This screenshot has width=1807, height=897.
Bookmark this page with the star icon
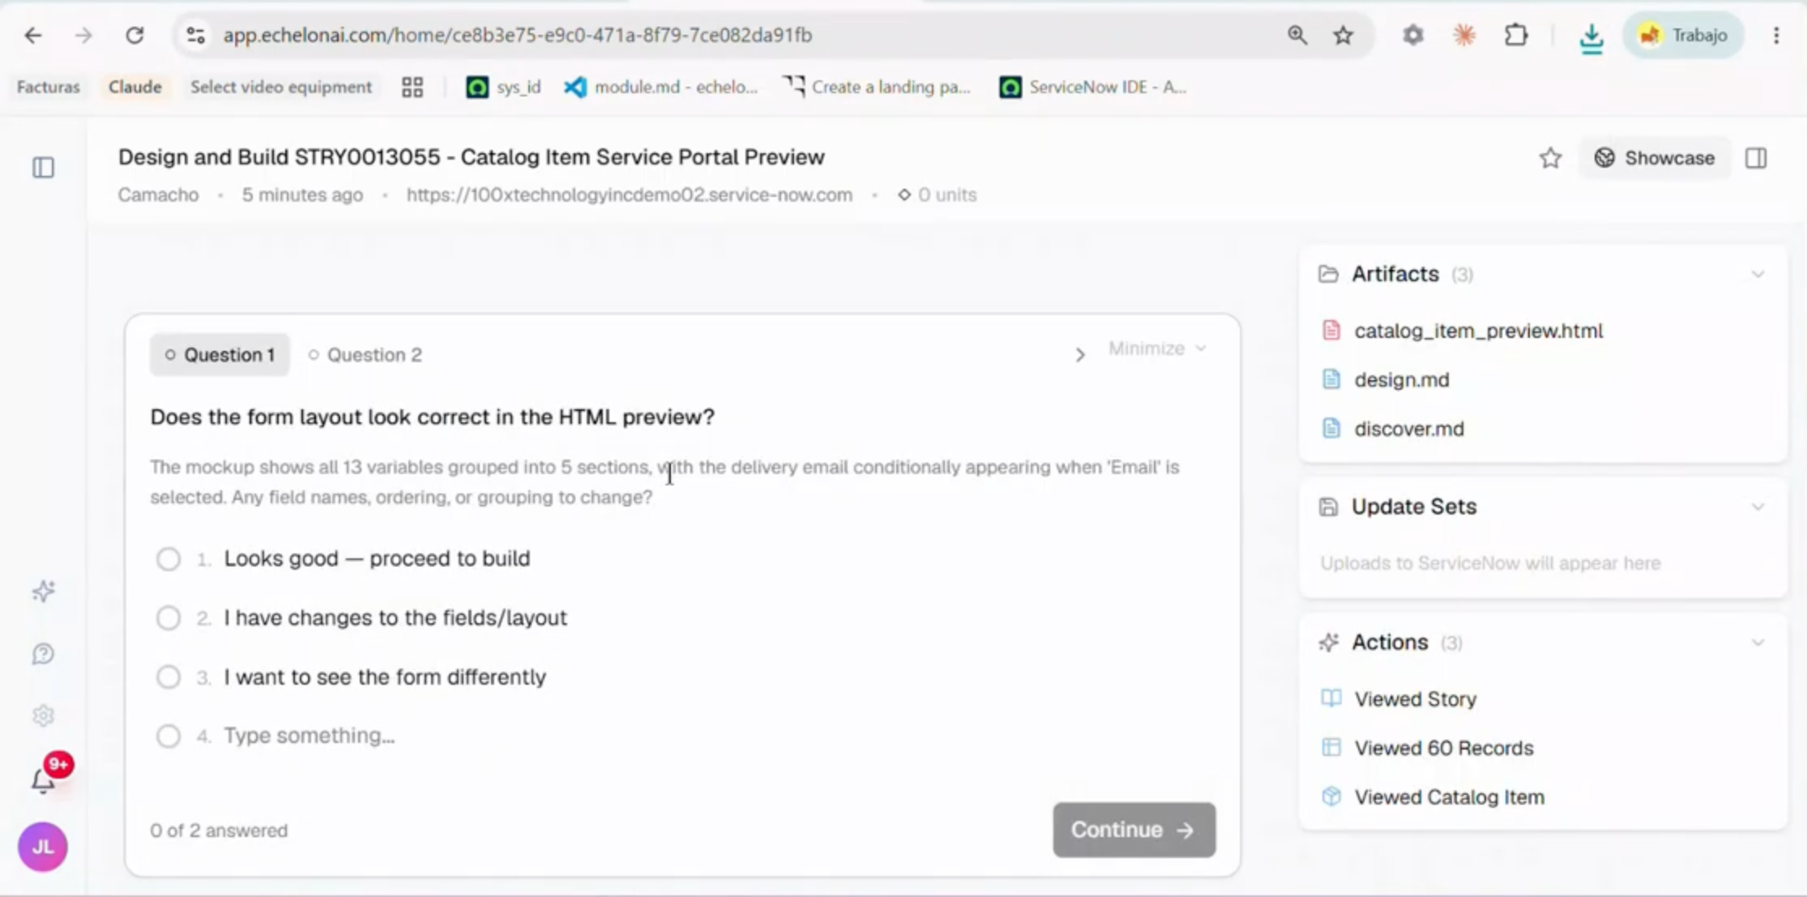[1343, 35]
